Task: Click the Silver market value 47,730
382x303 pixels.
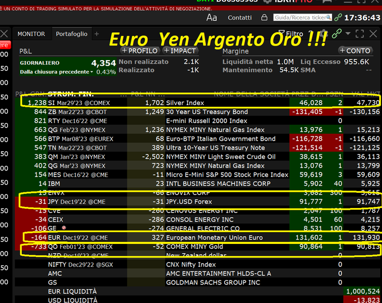Action: (368, 103)
